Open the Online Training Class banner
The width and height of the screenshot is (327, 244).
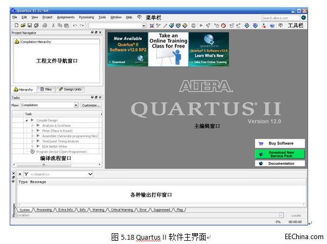click(x=168, y=50)
